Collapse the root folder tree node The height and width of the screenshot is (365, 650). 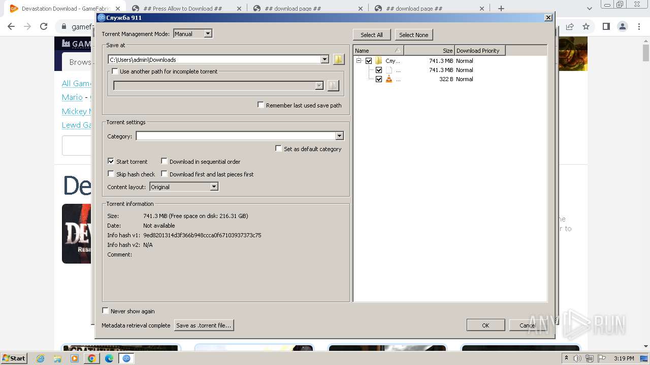point(359,61)
